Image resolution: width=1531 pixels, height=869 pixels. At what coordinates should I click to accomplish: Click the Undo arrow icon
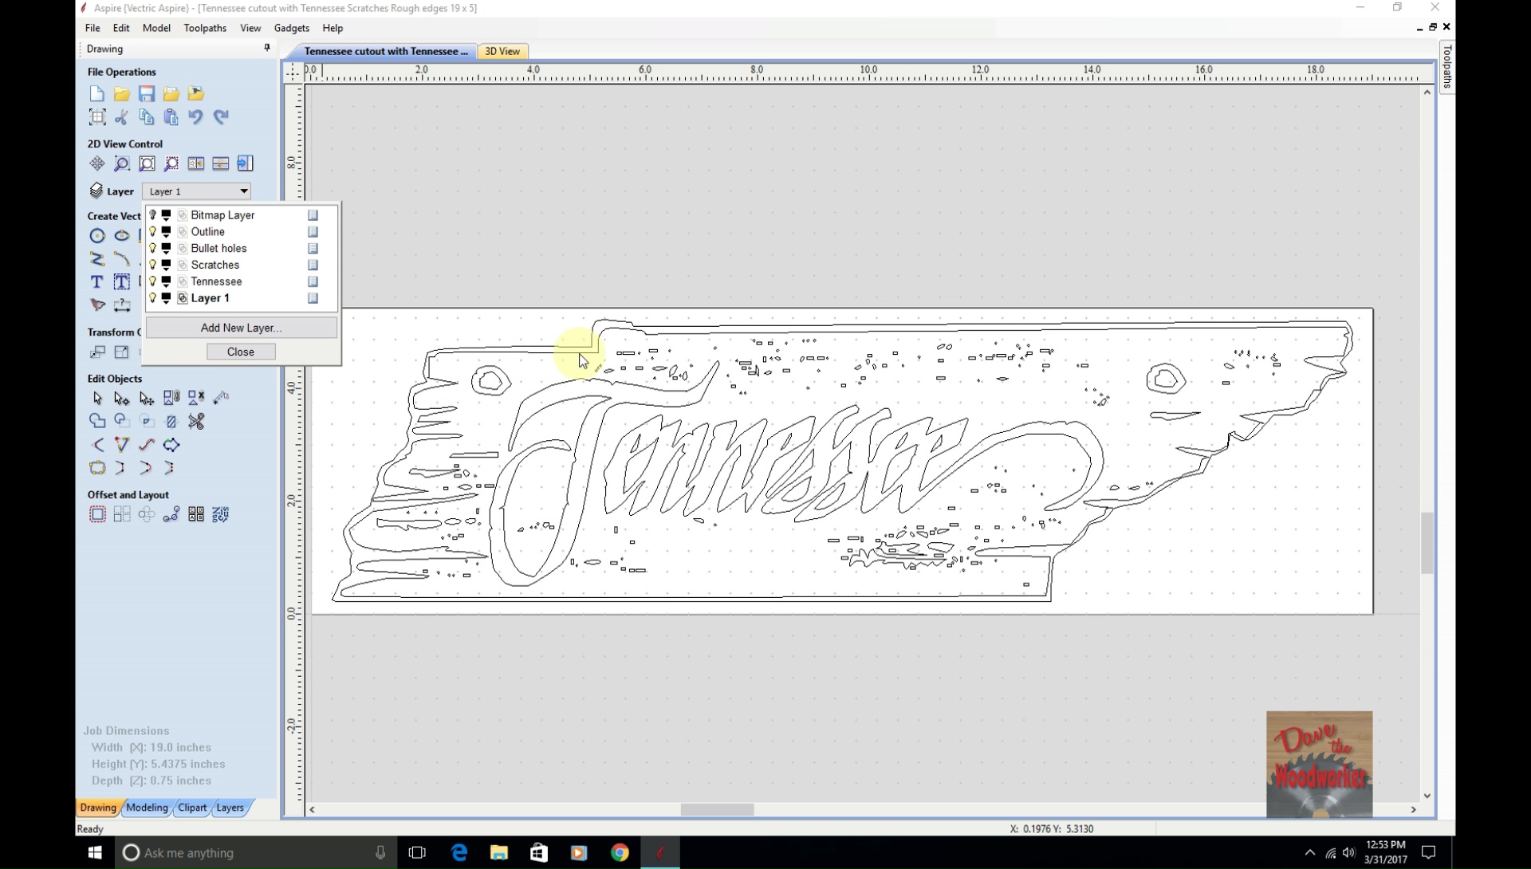(195, 117)
